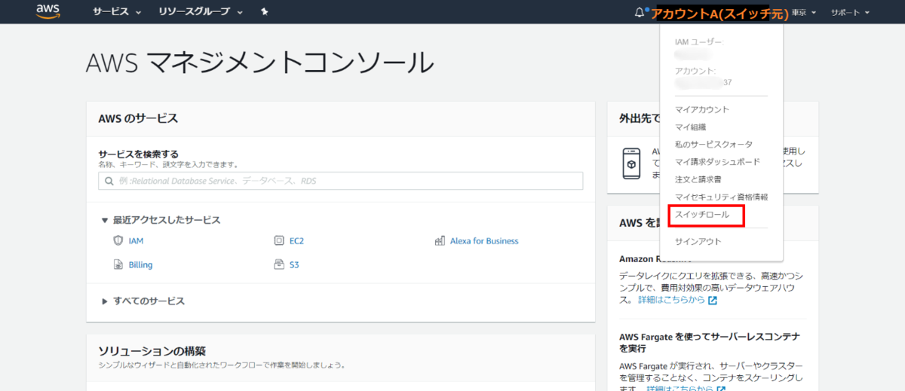Viewport: 905px width, 391px height.
Task: Select スイッチロール menu entry
Action: tap(702, 215)
